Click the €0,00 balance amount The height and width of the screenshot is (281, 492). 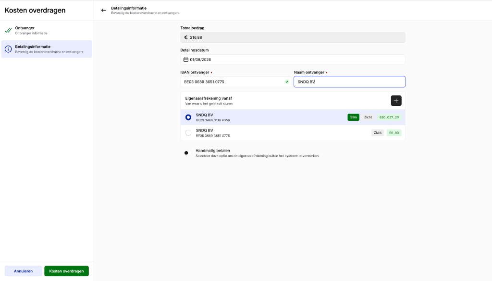[394, 133]
